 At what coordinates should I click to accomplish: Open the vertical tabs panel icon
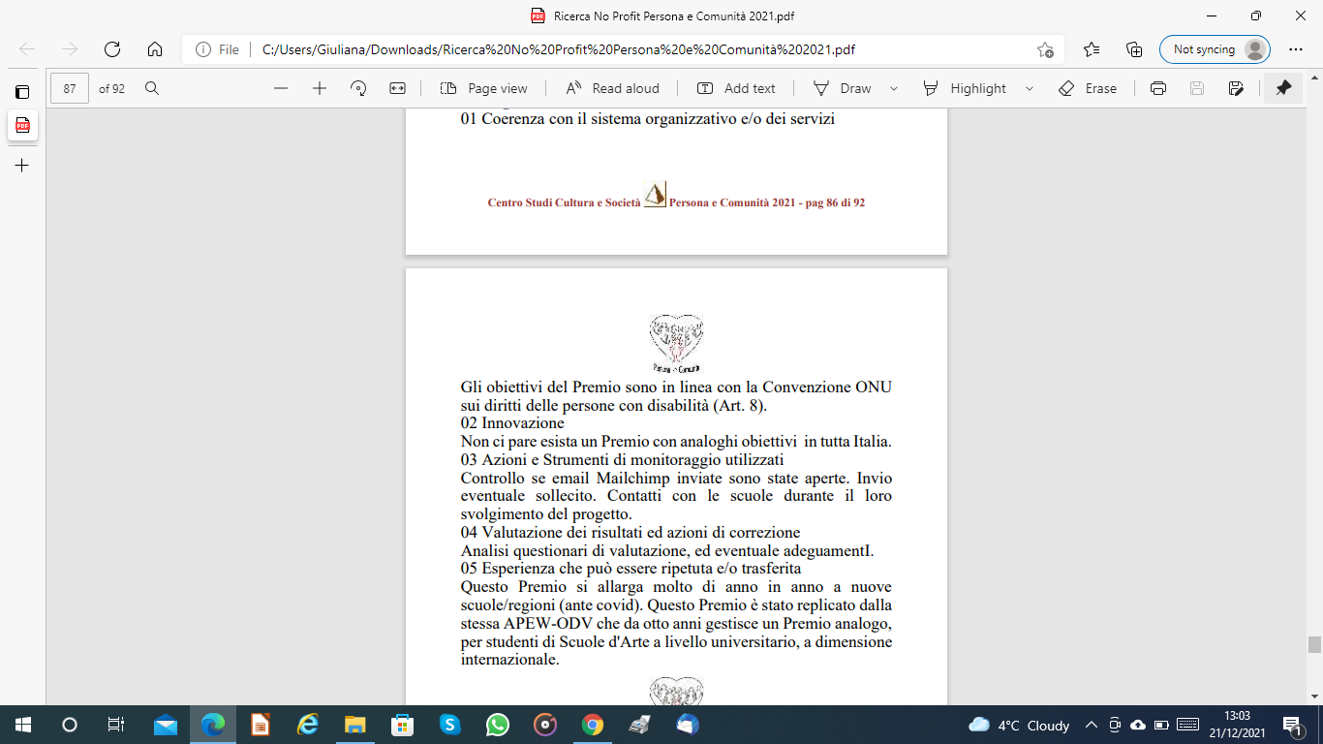point(21,92)
